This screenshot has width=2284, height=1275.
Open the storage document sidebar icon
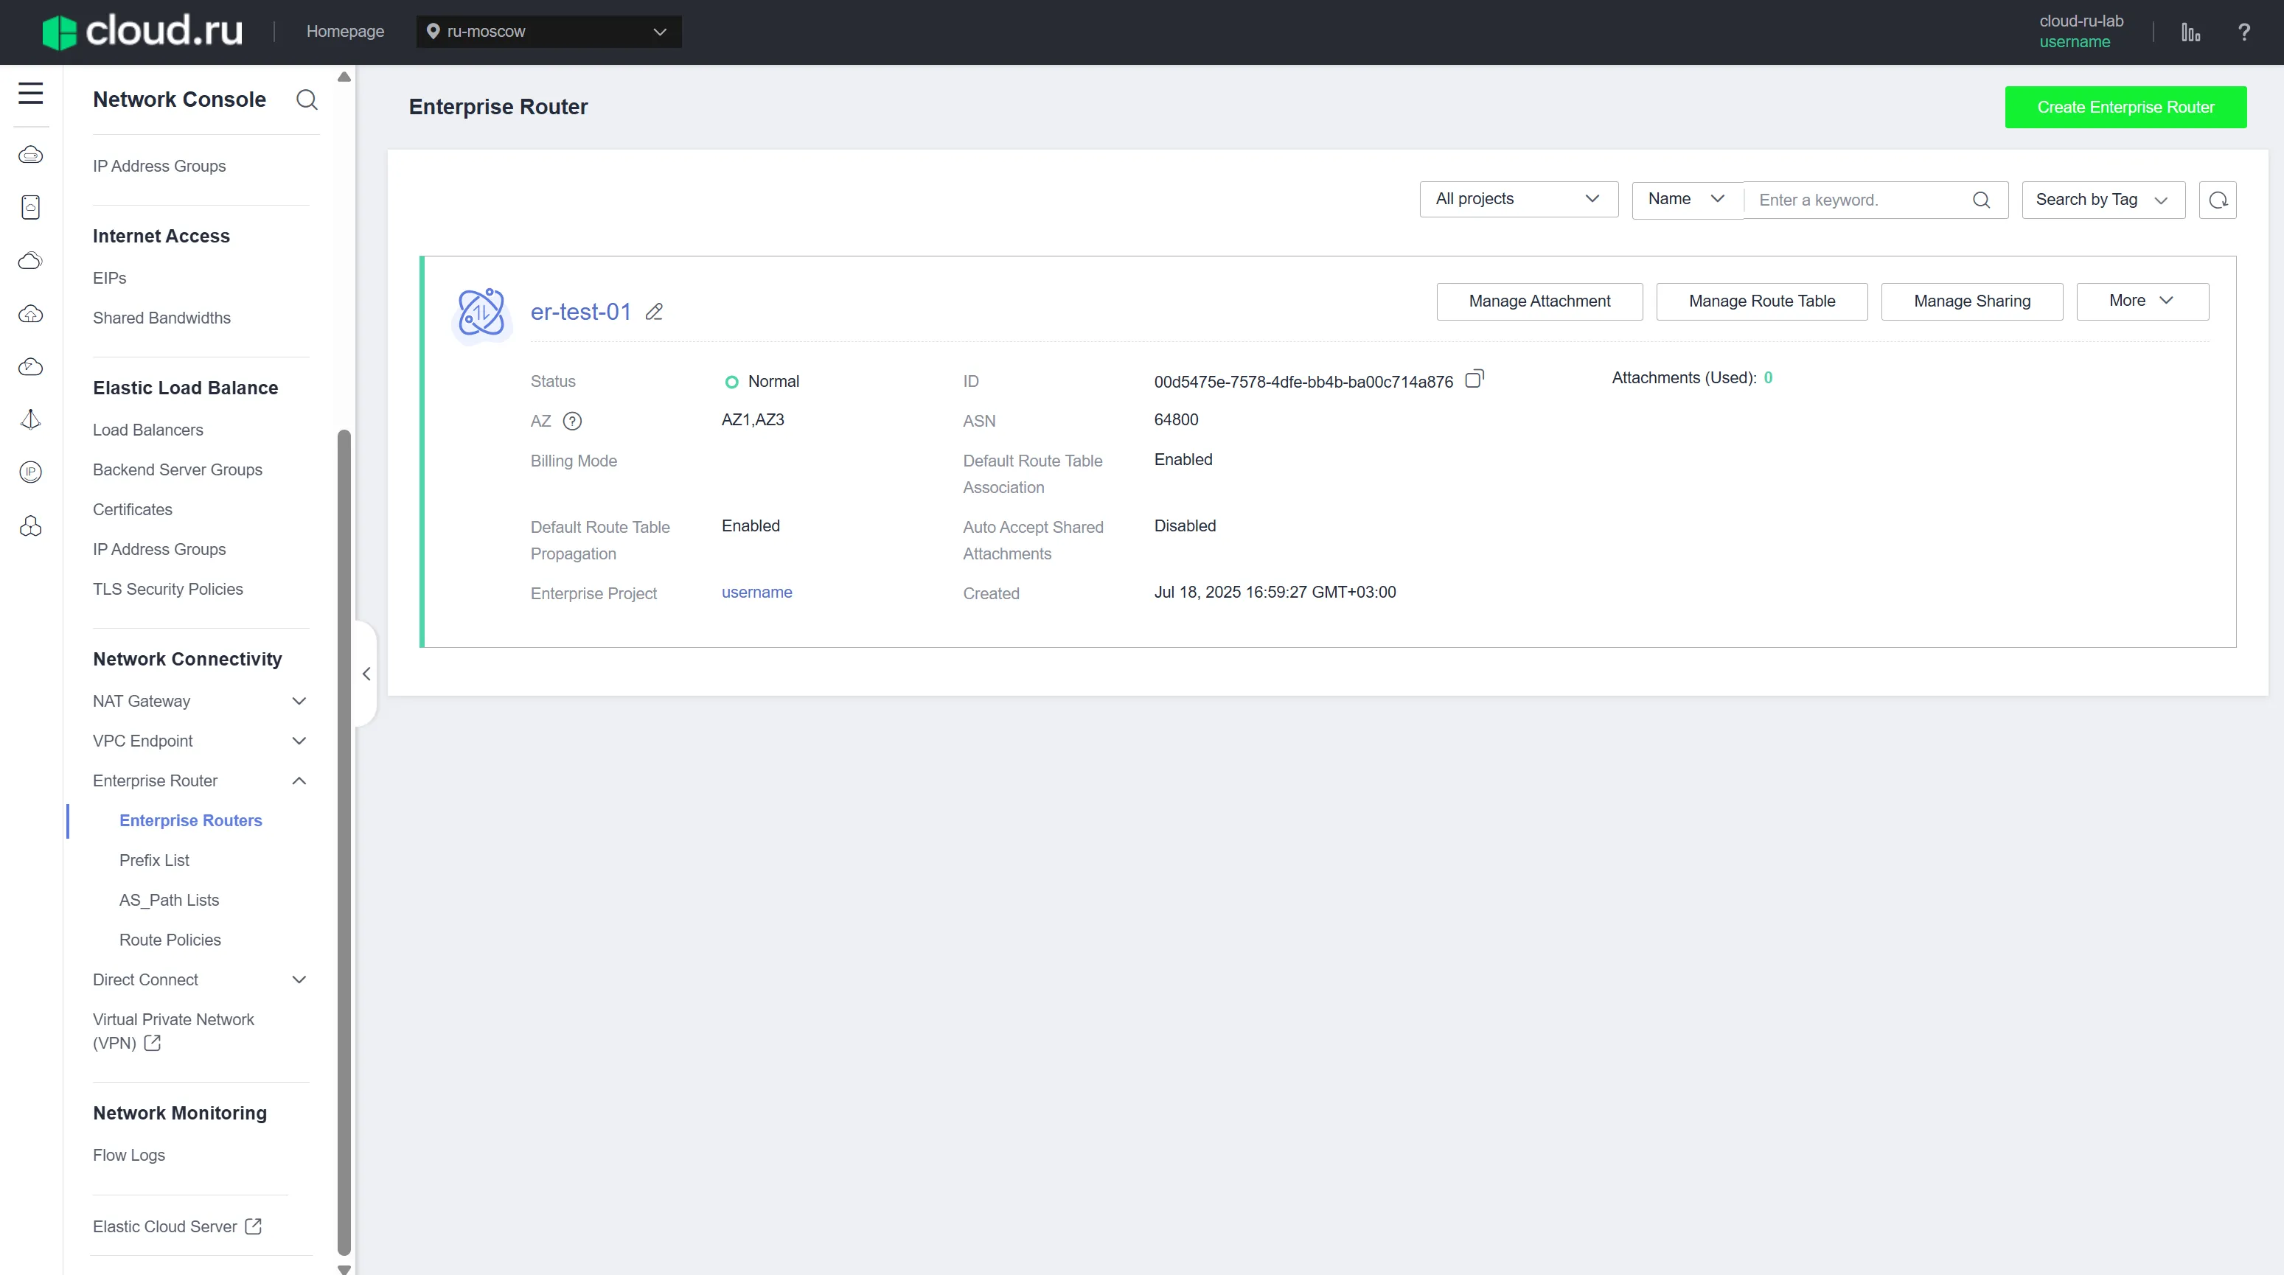point(30,207)
